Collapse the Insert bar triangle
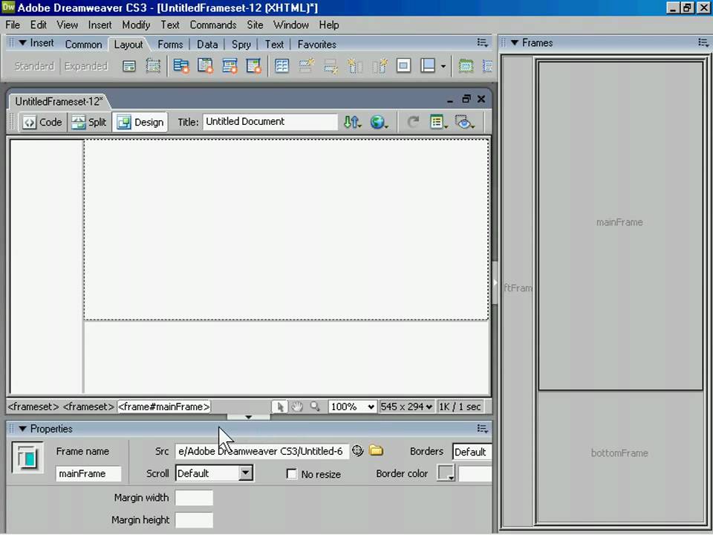Screen dimensions: 713x535 [22, 43]
